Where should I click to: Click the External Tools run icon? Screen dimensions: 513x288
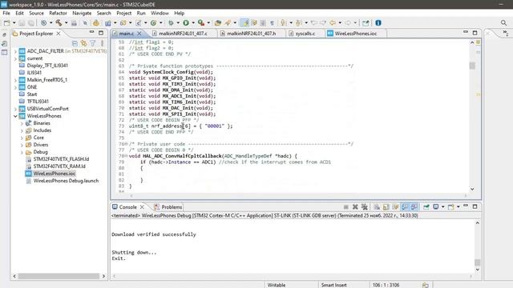pyautogui.click(x=201, y=23)
